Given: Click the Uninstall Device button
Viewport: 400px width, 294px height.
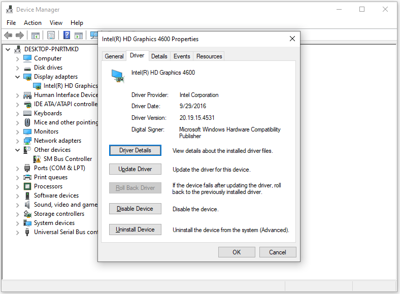Looking at the screenshot, I should pos(135,230).
